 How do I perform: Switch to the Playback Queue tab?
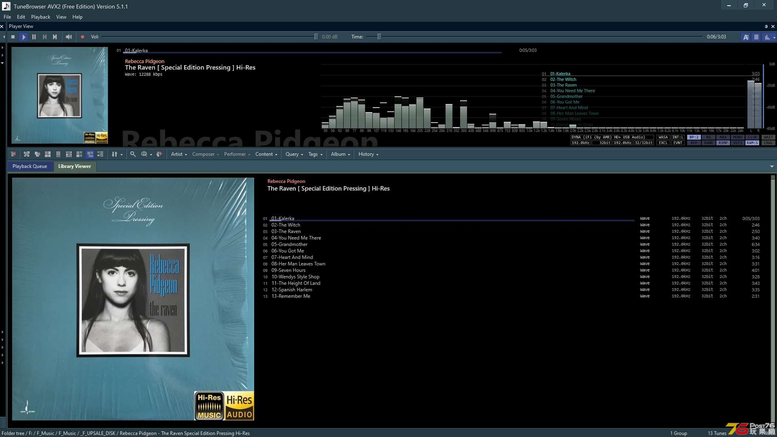tap(30, 166)
